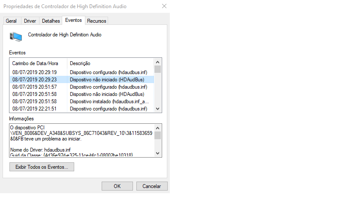Click the events list scroll down arrow
Image resolution: width=350 pixels, height=197 pixels.
tap(157, 109)
